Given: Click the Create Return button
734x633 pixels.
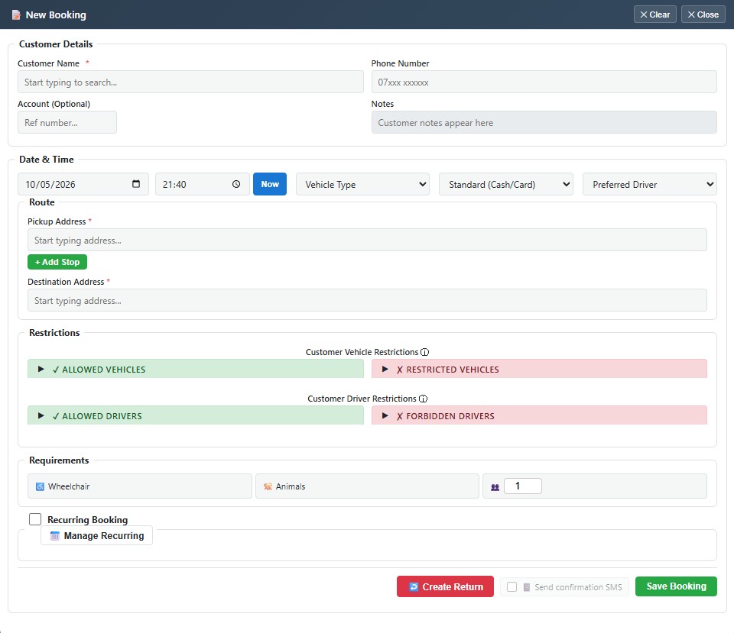Looking at the screenshot, I should tap(445, 586).
